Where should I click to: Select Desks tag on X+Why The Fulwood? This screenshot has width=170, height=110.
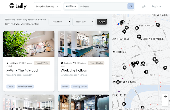tap(11, 87)
